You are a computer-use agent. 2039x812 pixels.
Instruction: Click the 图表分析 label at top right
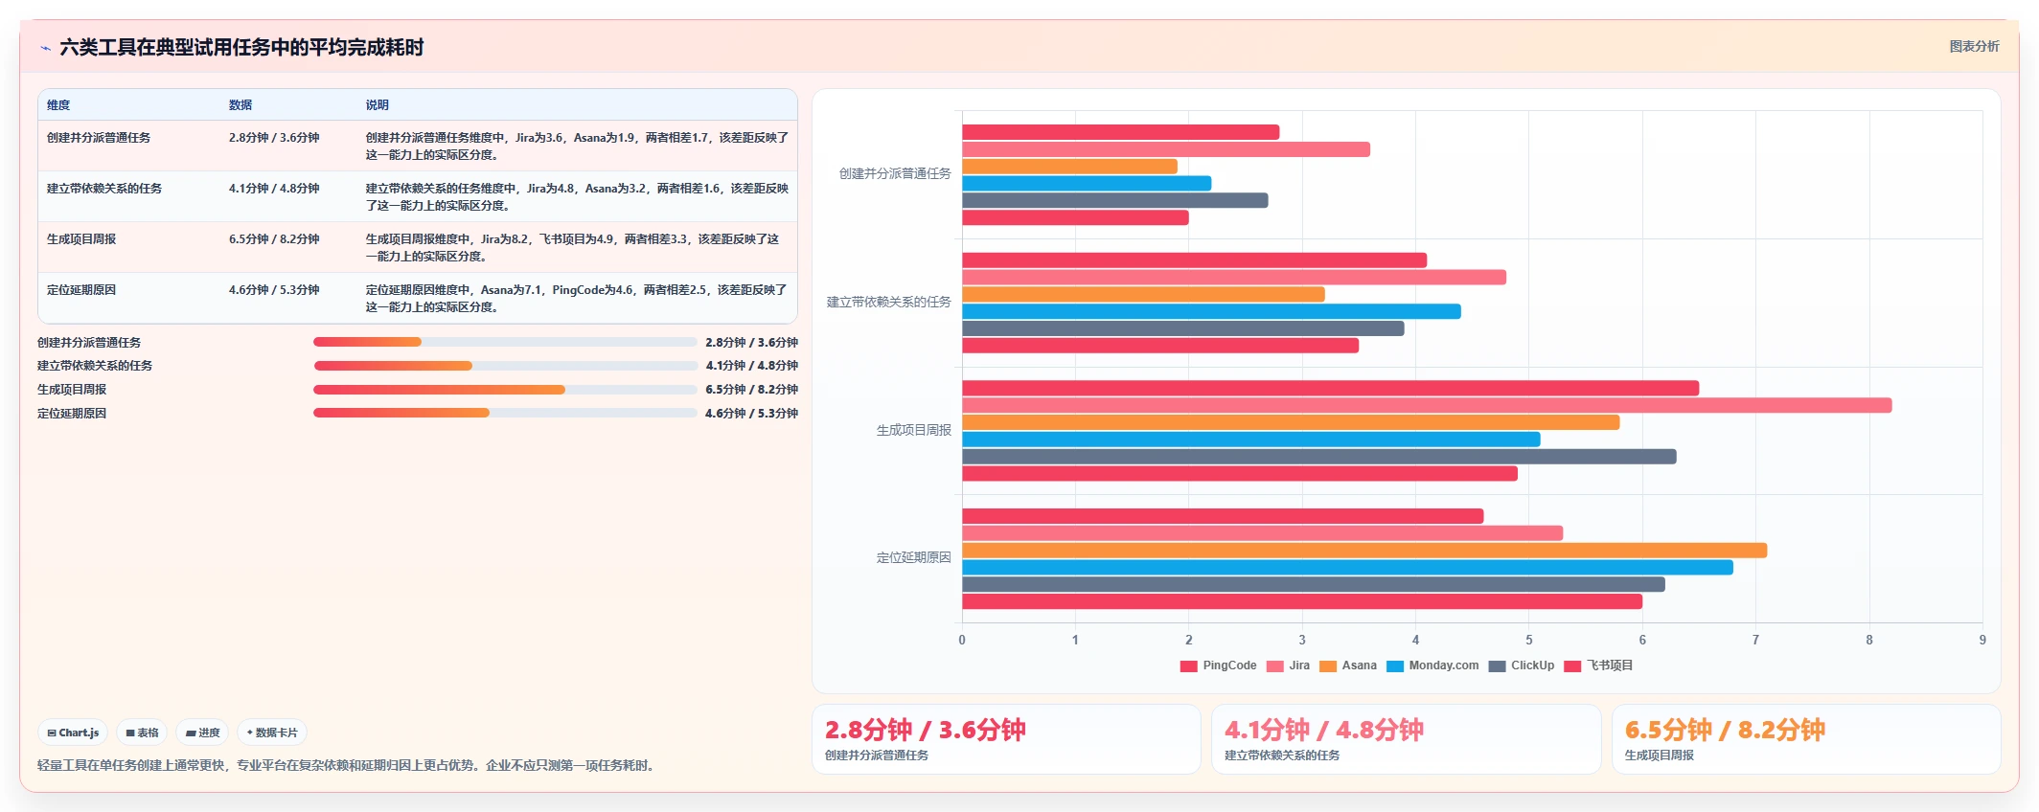[1974, 46]
